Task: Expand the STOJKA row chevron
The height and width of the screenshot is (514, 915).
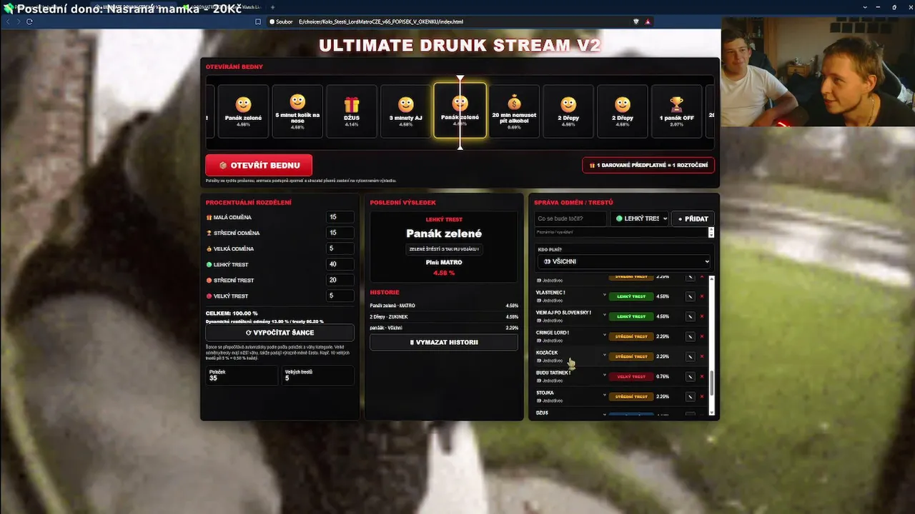Action: coord(604,395)
